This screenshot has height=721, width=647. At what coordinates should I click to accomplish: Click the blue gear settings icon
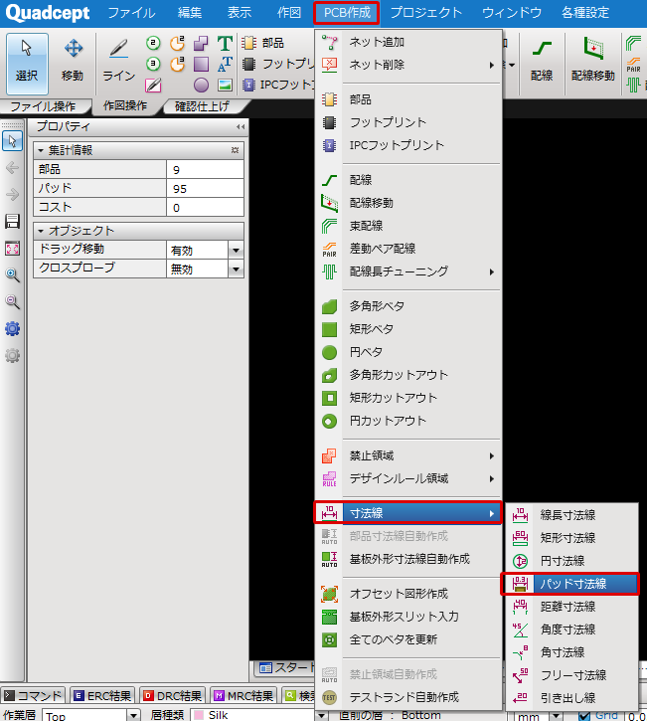tap(12, 329)
